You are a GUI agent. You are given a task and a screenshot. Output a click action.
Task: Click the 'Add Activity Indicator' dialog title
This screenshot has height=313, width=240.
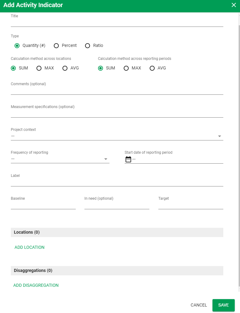(33, 5)
